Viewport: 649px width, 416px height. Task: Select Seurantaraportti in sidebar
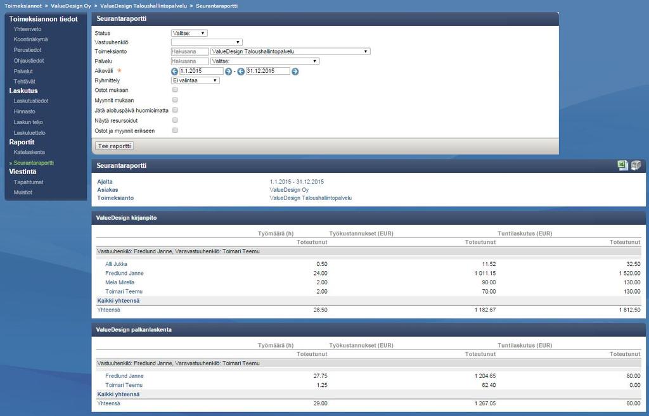coord(34,163)
